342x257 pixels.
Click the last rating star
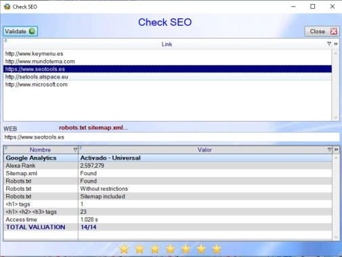[217, 249]
